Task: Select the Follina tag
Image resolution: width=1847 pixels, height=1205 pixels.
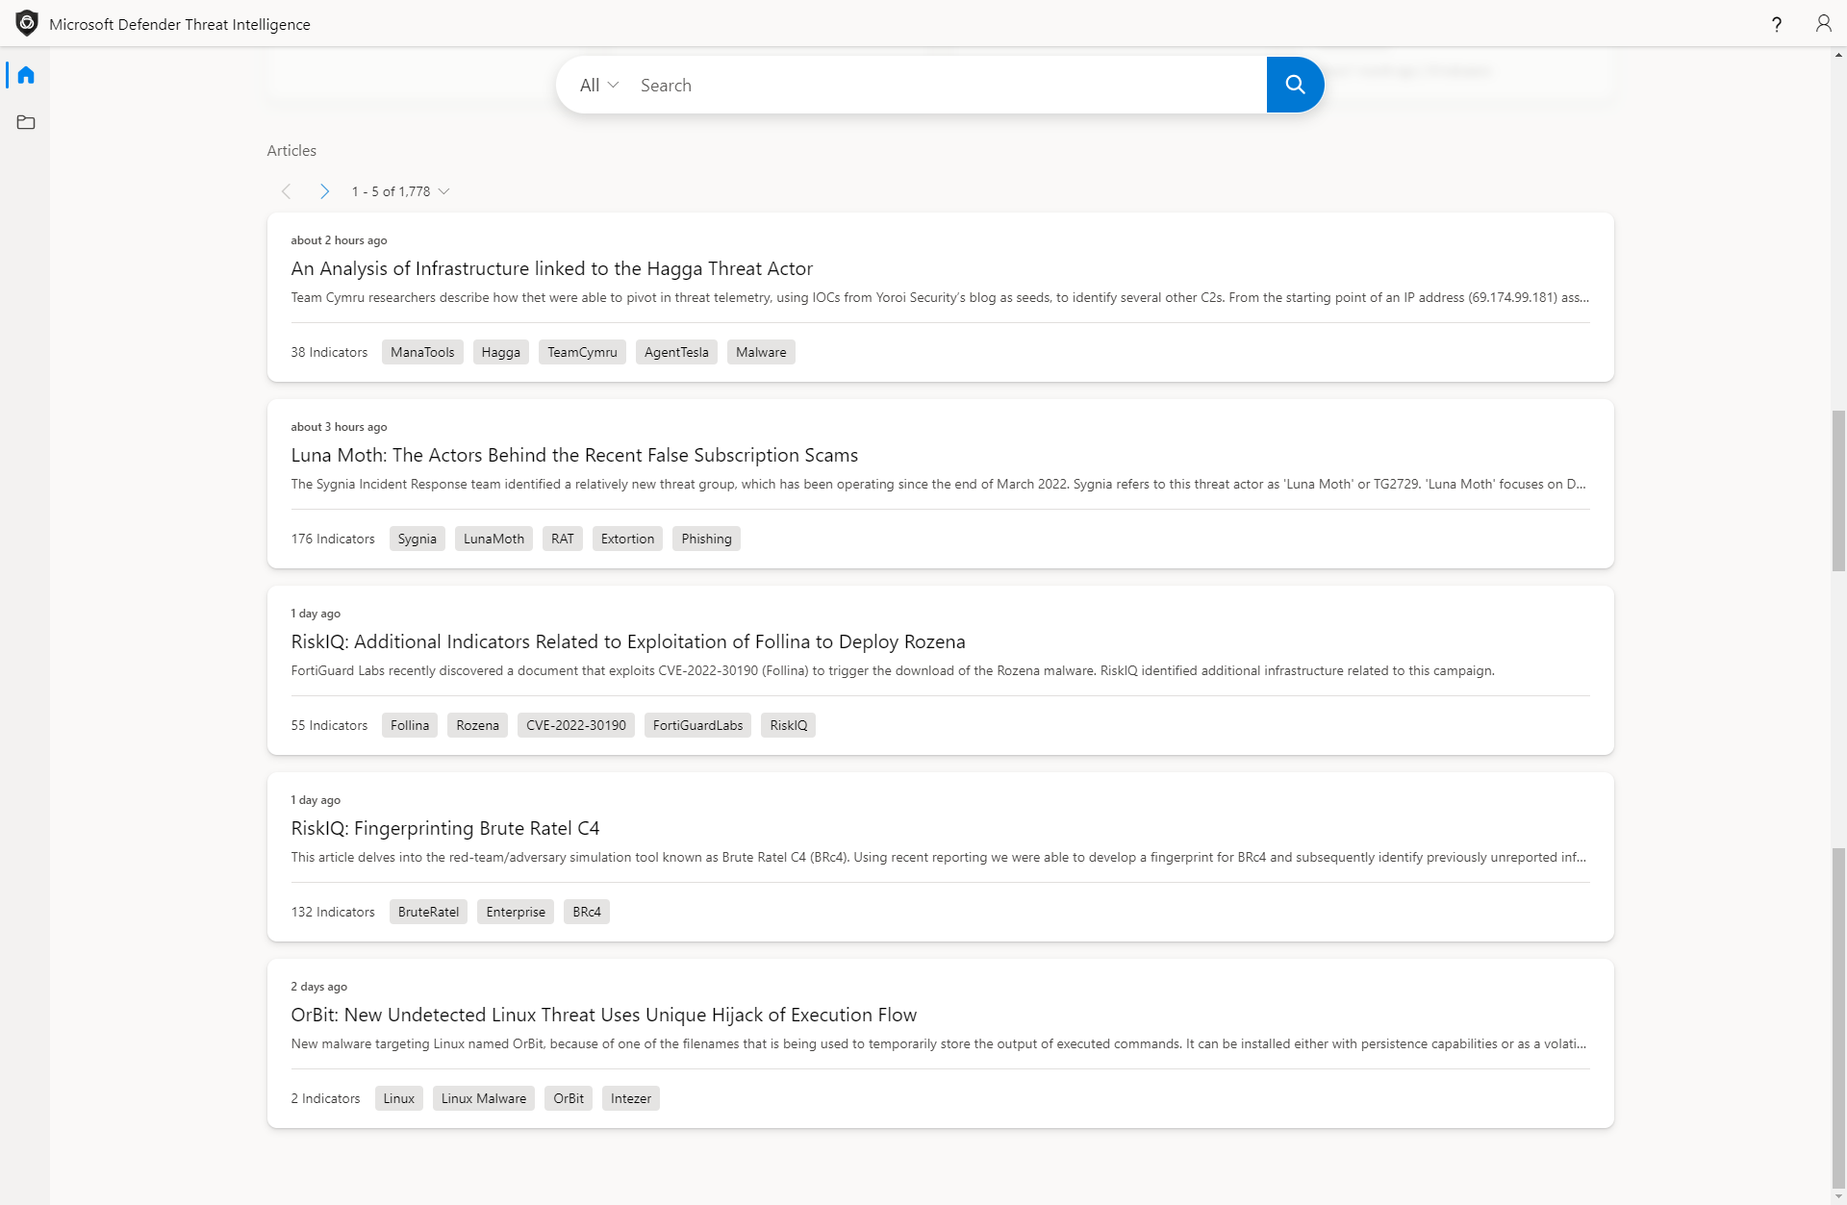Action: pyautogui.click(x=410, y=725)
